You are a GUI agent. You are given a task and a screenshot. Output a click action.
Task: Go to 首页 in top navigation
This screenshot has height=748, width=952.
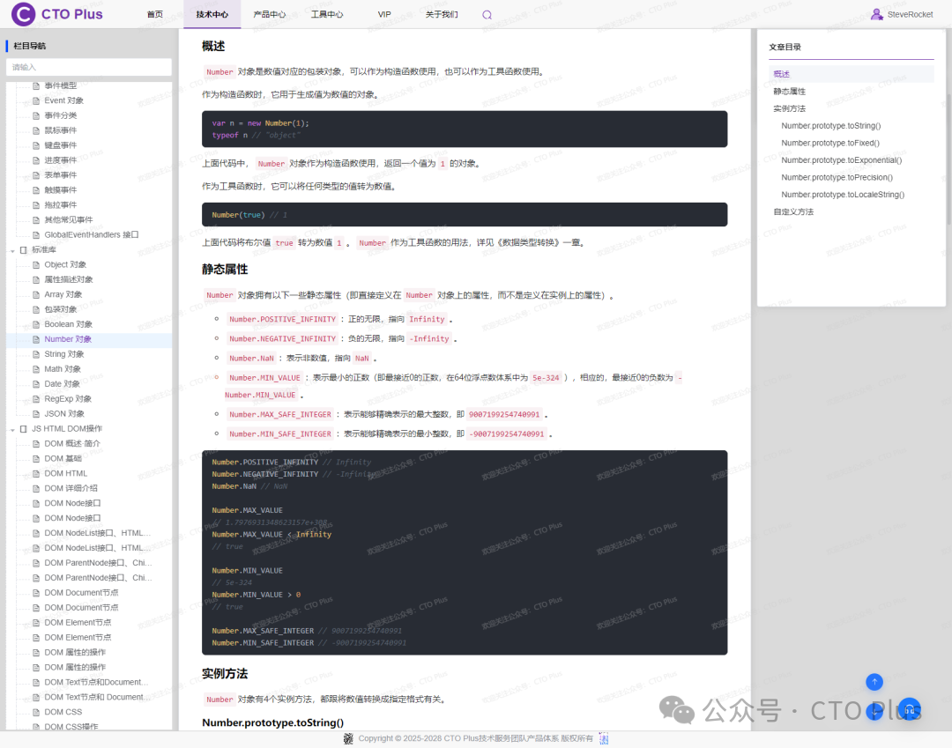(155, 15)
